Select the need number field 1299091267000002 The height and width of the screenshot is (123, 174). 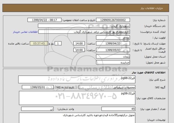(x=113, y=20)
